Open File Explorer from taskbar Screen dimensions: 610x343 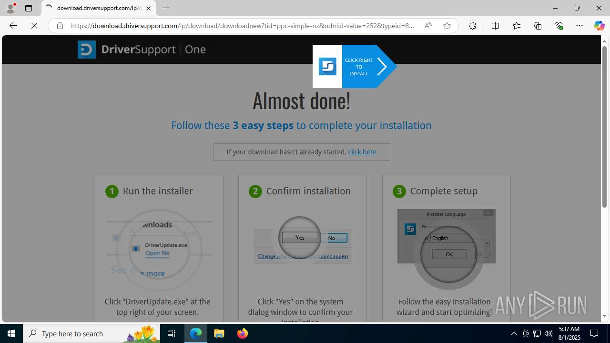point(219,333)
